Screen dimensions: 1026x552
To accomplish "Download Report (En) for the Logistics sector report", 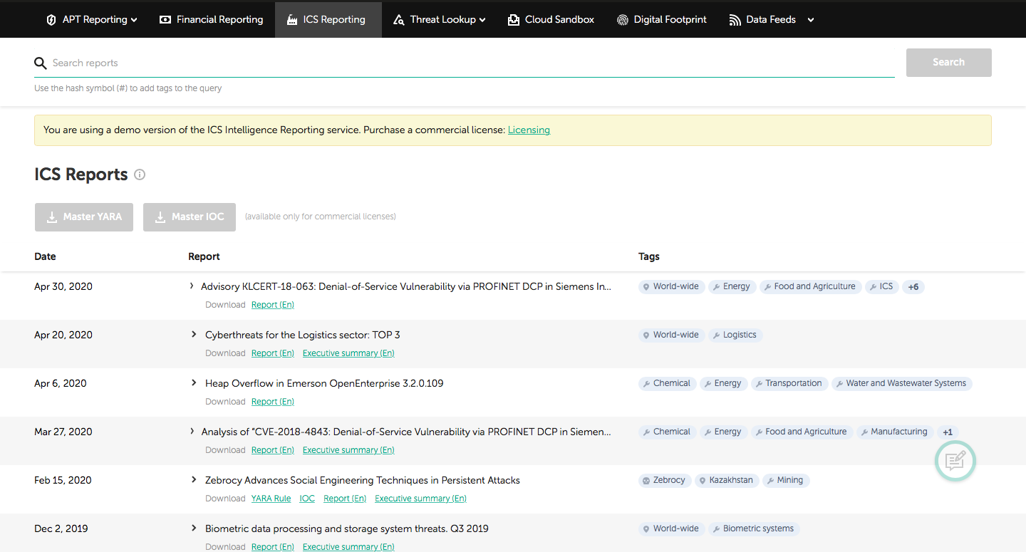I will tap(273, 353).
